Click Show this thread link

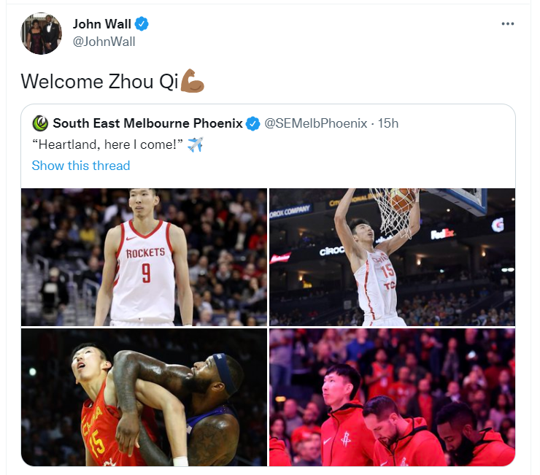81,166
